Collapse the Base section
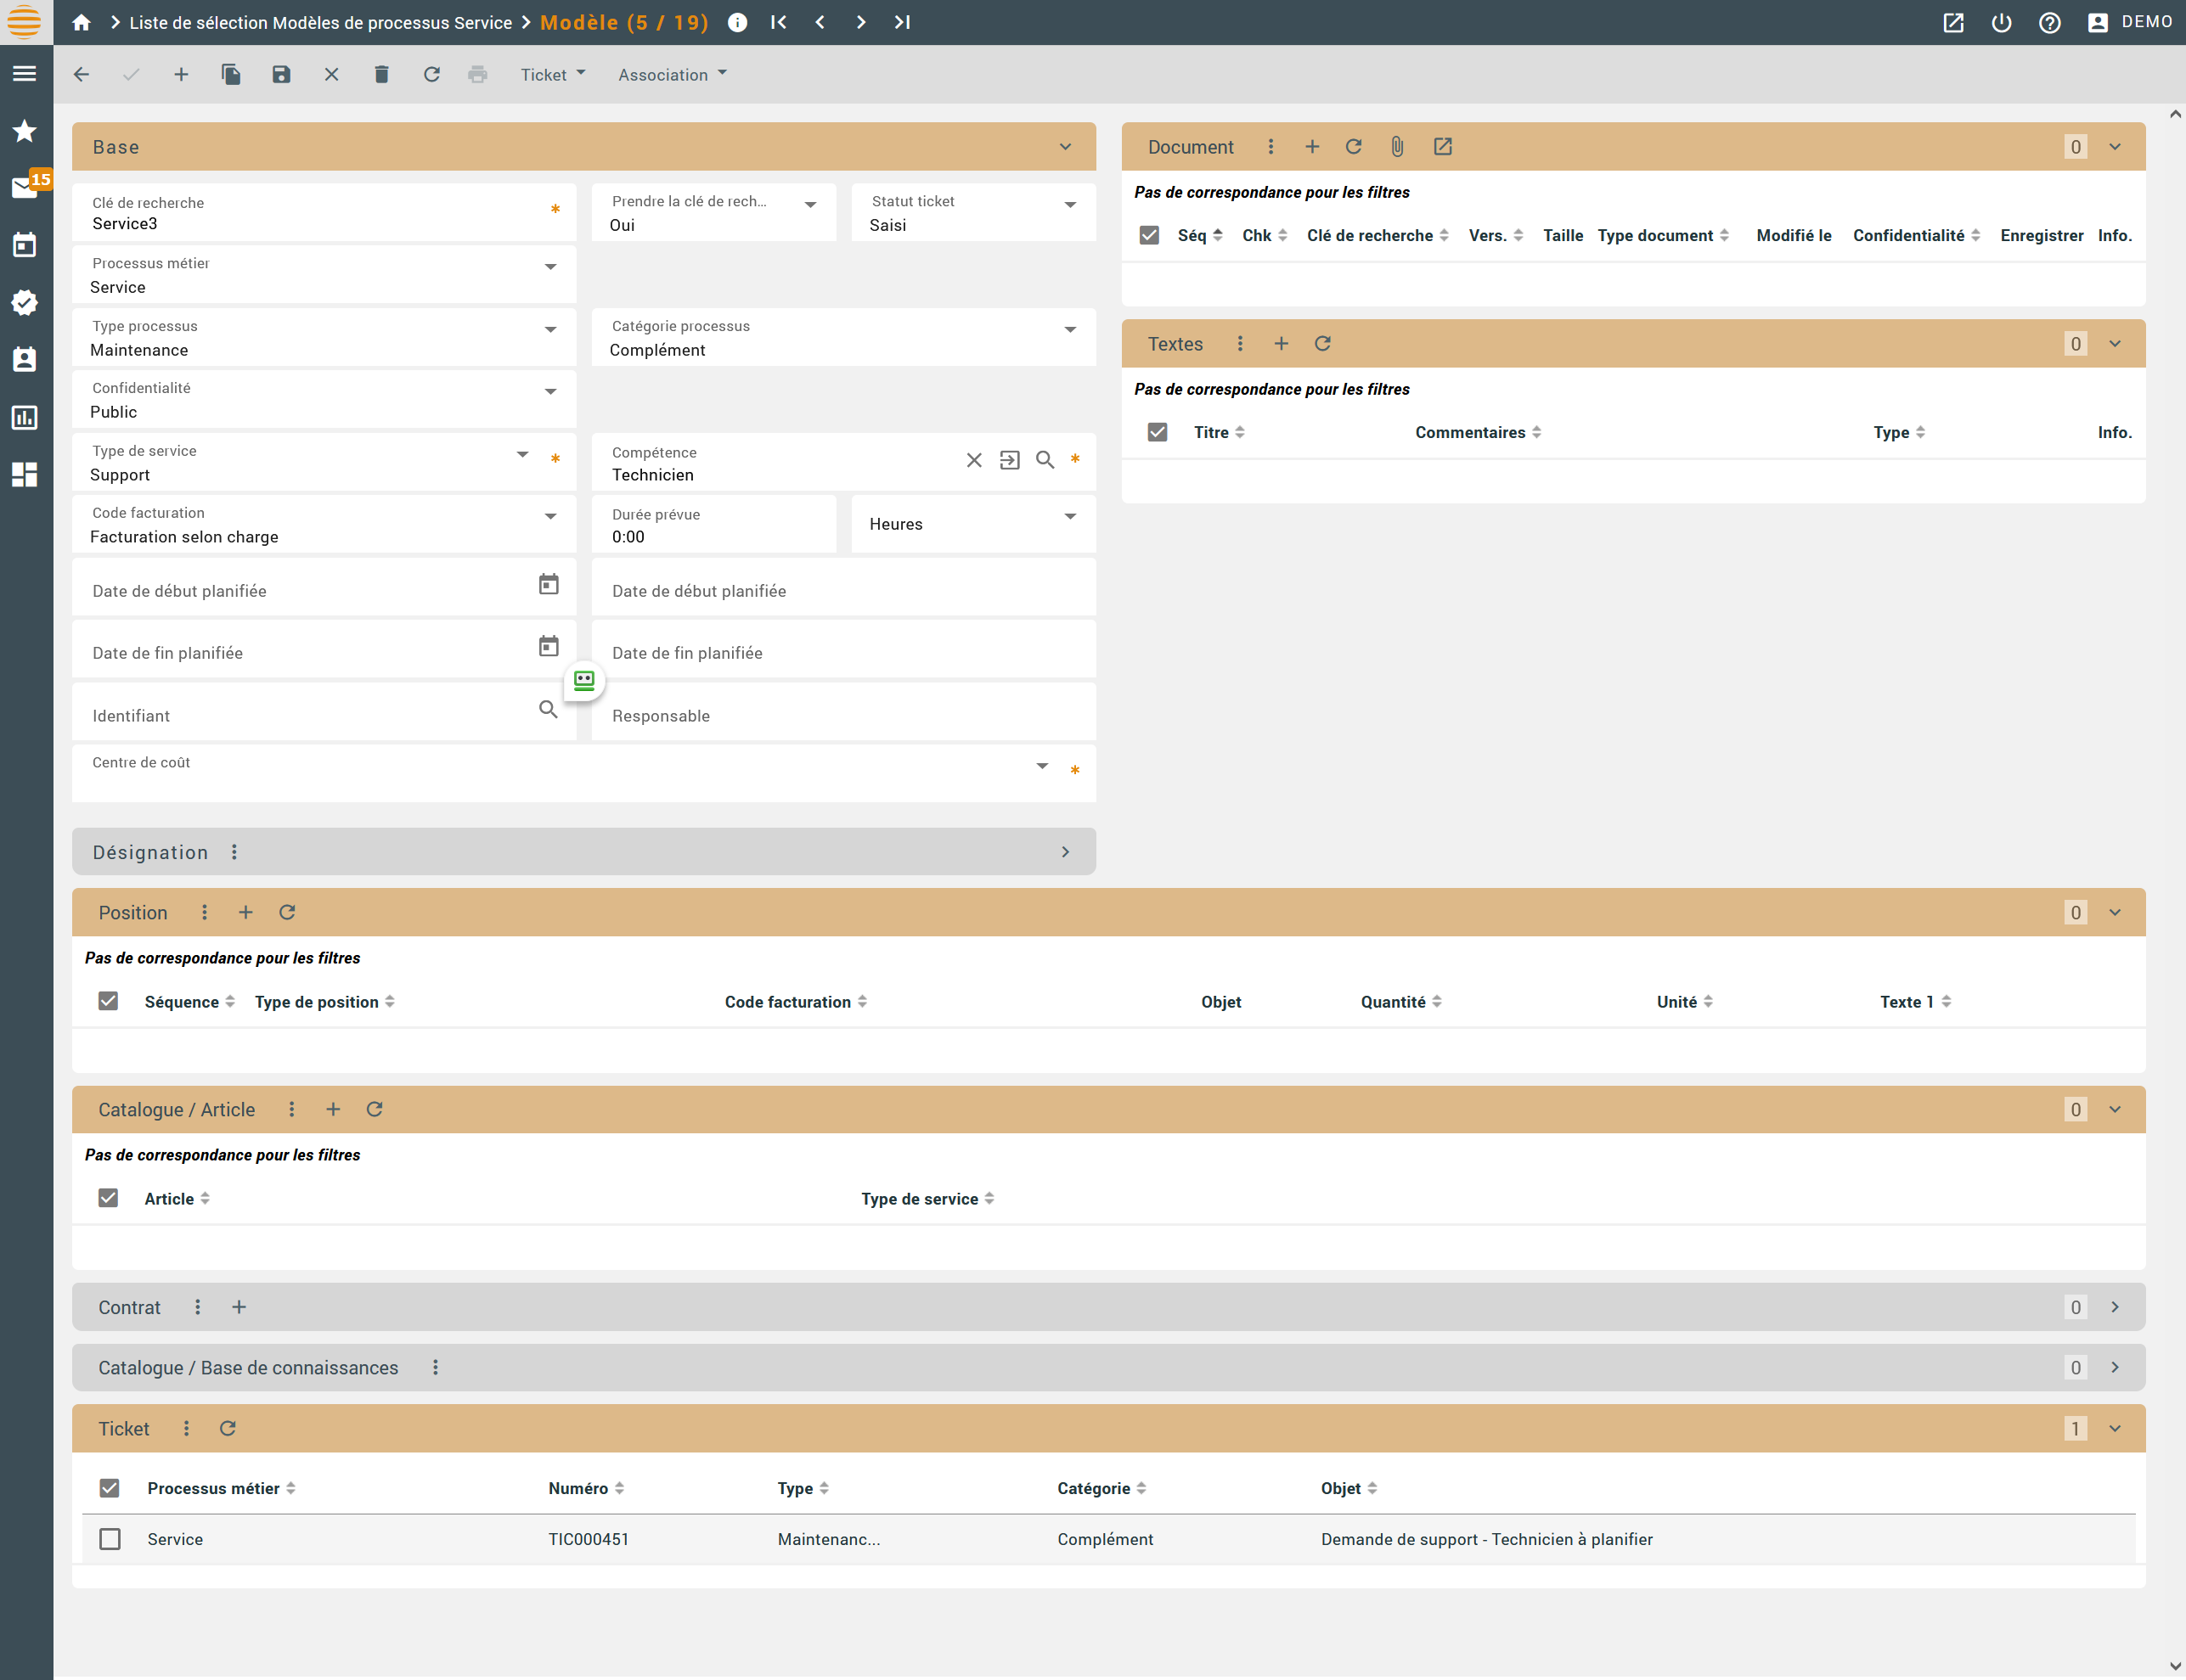Screen dimensions: 2186x1680 (1066, 147)
